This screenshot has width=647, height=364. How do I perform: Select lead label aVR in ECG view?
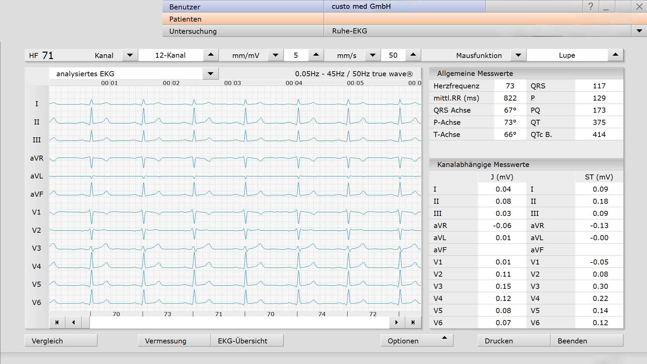tap(37, 158)
